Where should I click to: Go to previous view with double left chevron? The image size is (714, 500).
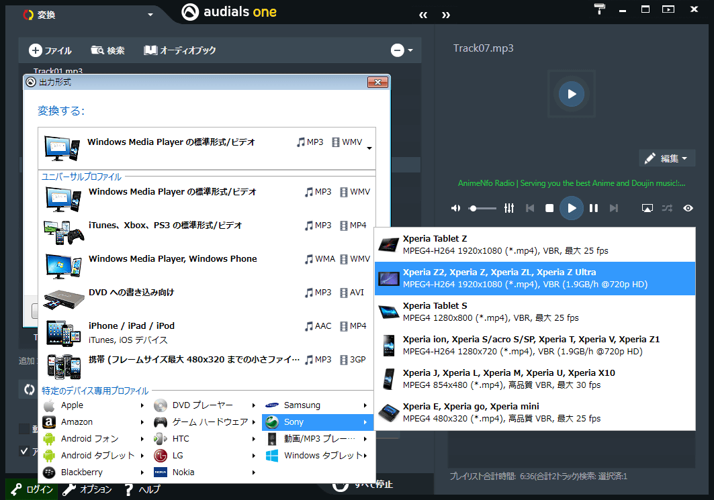click(423, 15)
